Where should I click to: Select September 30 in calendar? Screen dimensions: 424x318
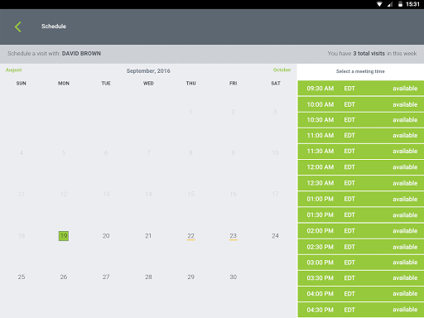233,277
